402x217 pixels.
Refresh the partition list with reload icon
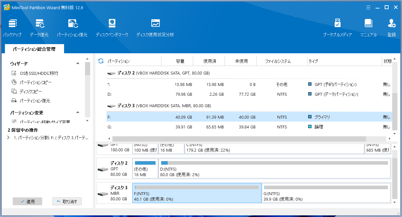tap(101, 61)
